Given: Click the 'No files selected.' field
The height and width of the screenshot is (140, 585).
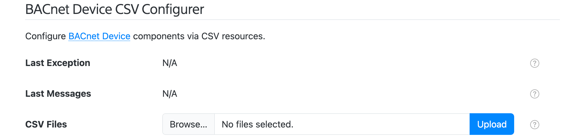Looking at the screenshot, I should [x=342, y=124].
